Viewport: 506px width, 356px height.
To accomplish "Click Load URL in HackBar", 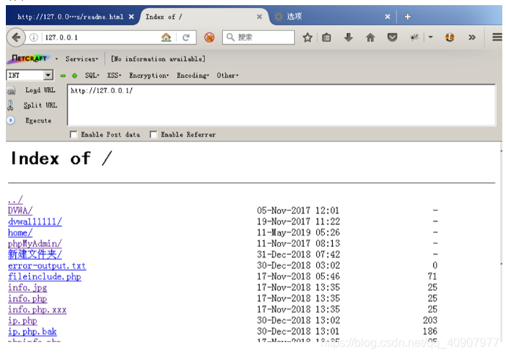I will [x=40, y=90].
